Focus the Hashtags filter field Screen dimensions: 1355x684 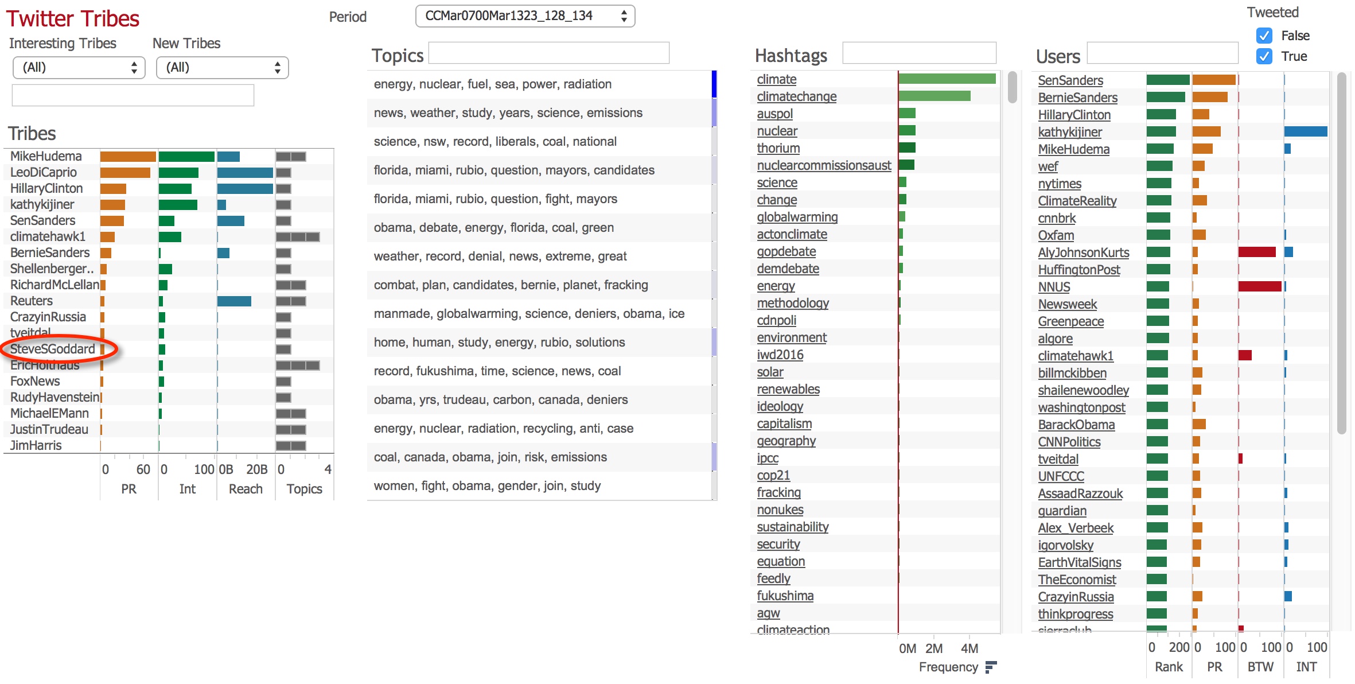click(x=919, y=53)
